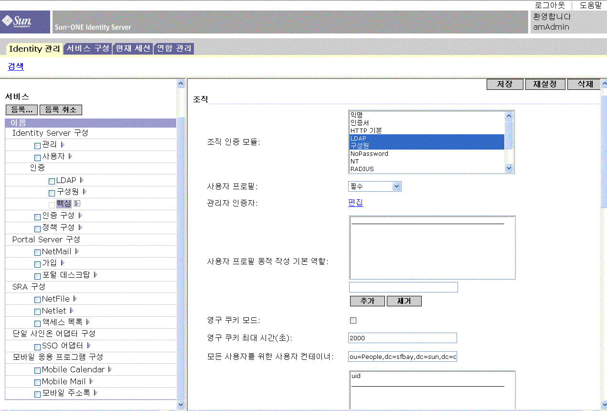Check the Mobile Calendar checkbox
This screenshot has width=607, height=411.
[x=38, y=370]
